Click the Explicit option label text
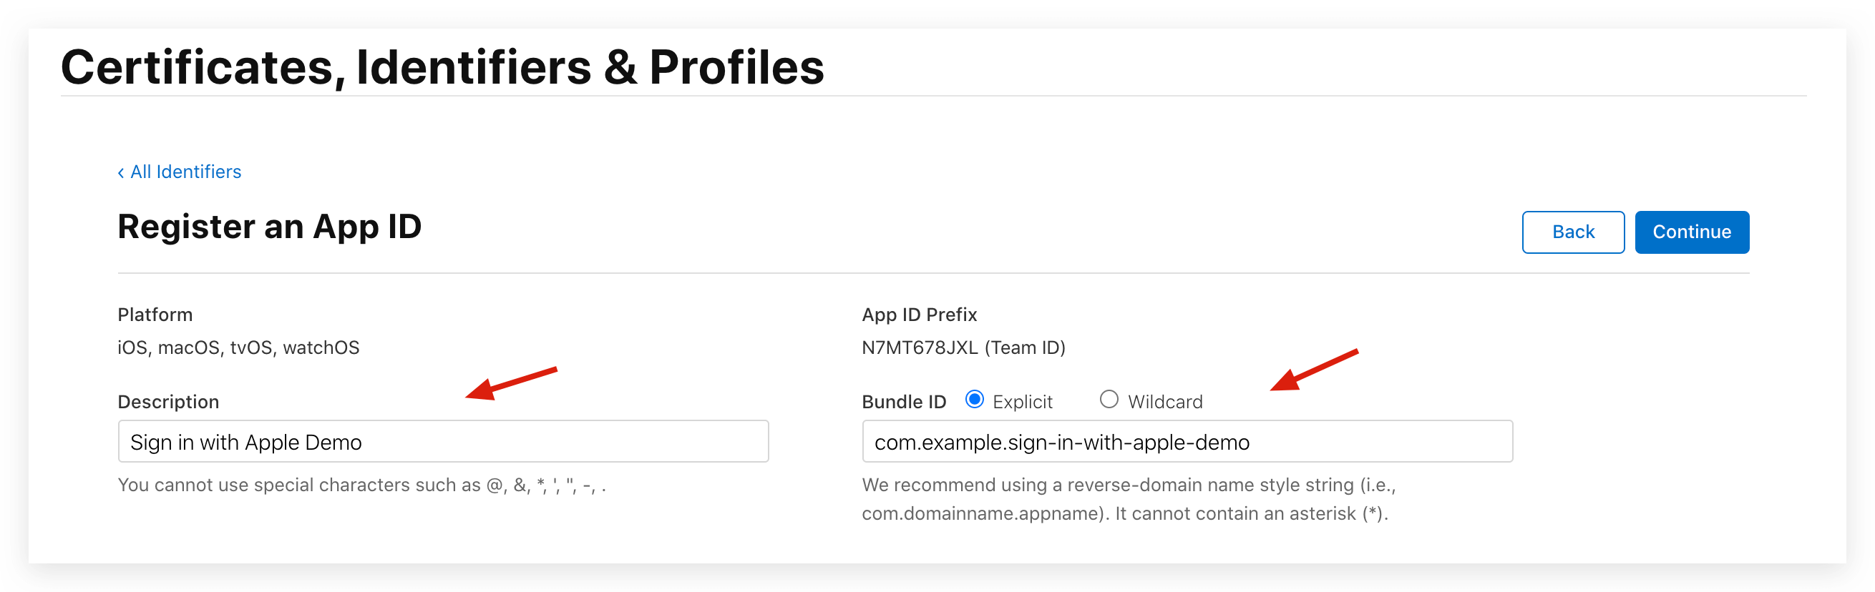The width and height of the screenshot is (1875, 592). [x=1022, y=401]
